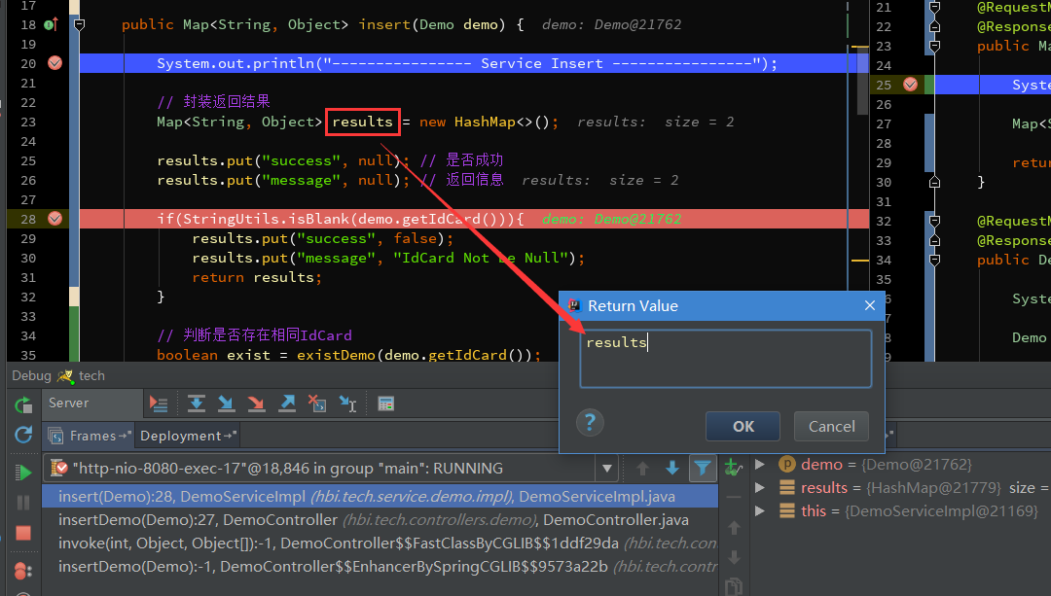Click Cancel in the Return Value dialog

tap(831, 426)
